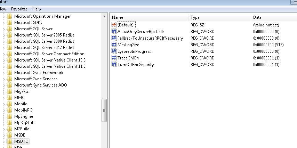Click folder icon of Microsoft Sync Framework
Viewport: 297px width, 148px height.
9,73
